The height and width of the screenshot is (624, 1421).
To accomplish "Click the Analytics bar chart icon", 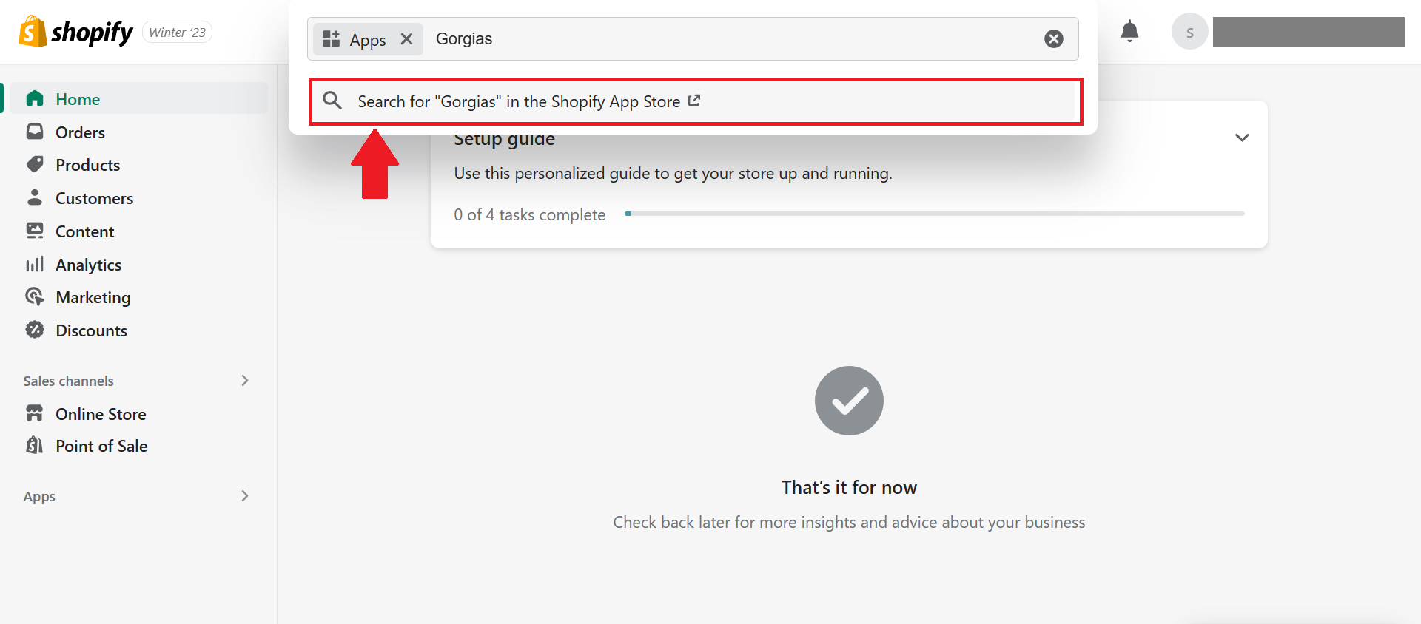I will click(35, 264).
